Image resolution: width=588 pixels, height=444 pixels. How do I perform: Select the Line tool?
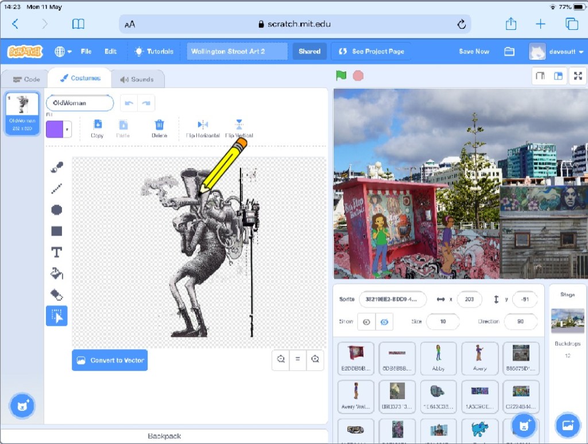[x=56, y=188]
